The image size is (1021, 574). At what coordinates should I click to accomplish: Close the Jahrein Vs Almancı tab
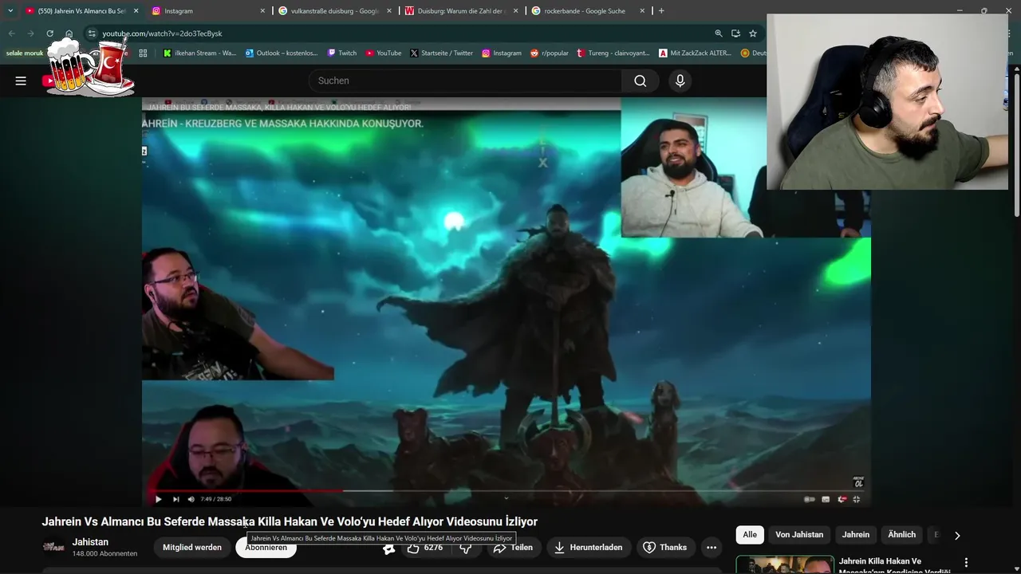coord(136,11)
